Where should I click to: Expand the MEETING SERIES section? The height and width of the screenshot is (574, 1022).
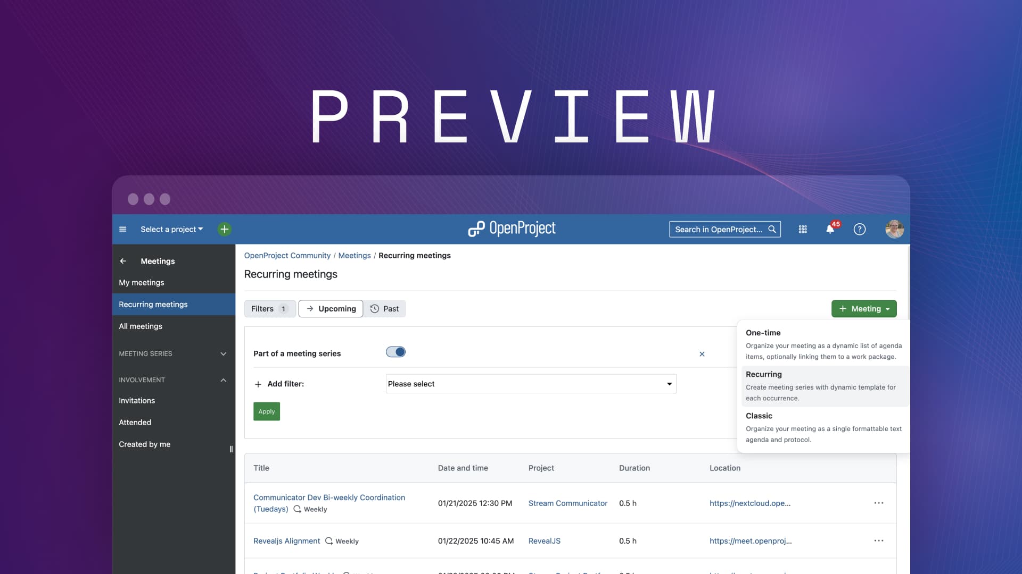pos(223,353)
